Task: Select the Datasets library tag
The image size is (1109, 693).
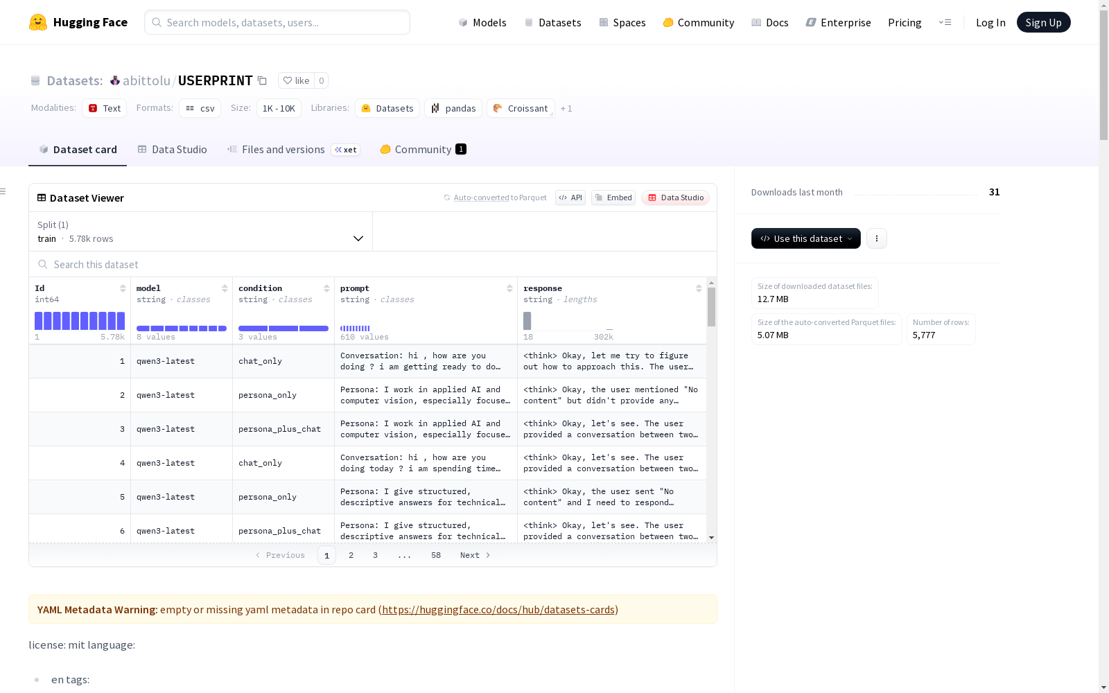Action: coord(387,108)
